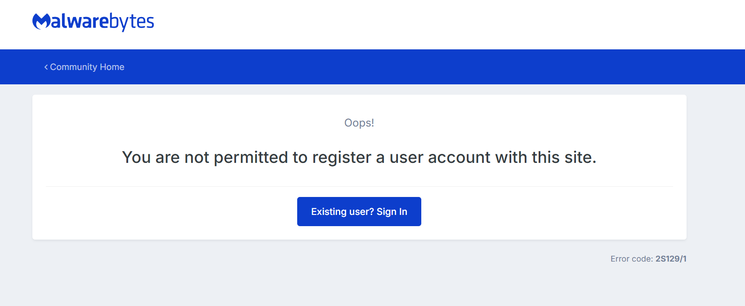Click the 'Error code:' label
Viewport: 745px width, 306px height.
[632, 259]
